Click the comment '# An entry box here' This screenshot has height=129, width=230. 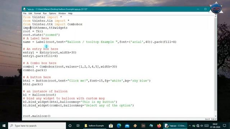pos(41,49)
